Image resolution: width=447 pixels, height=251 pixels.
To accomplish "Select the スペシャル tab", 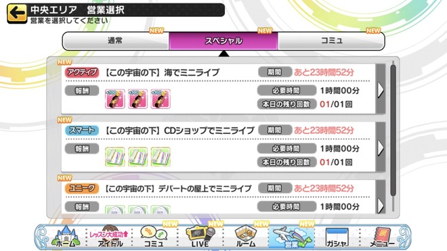I will click(x=223, y=41).
